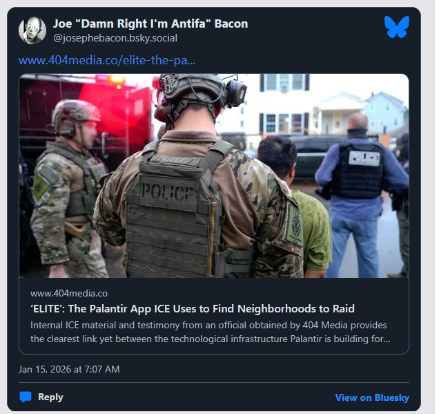Open the @josephebacon.bsky.social handle
Screen dimensions: 439x414
click(115, 38)
